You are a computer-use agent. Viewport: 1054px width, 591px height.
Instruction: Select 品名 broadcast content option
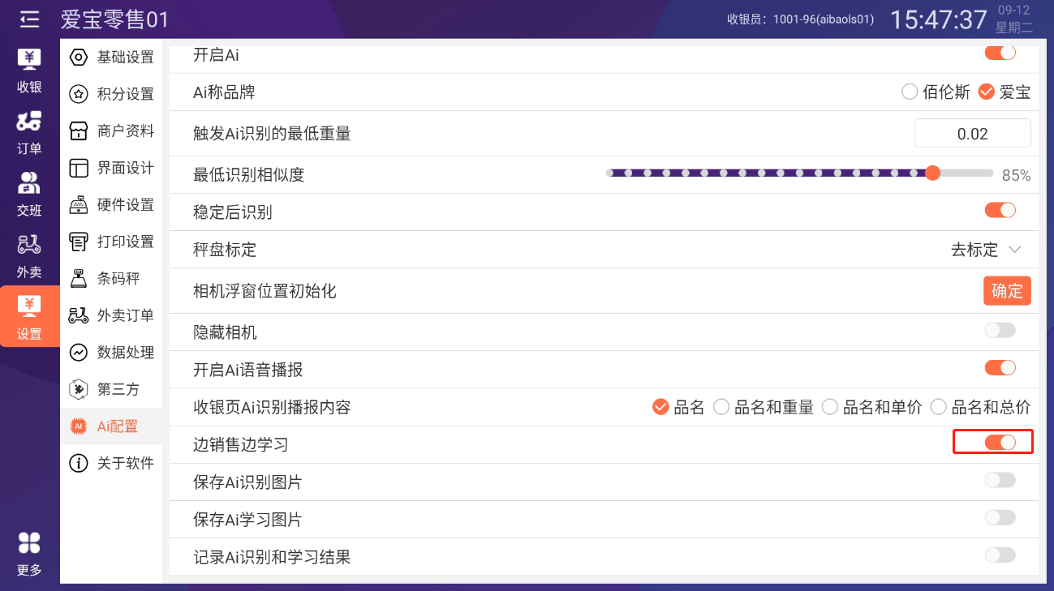point(678,407)
